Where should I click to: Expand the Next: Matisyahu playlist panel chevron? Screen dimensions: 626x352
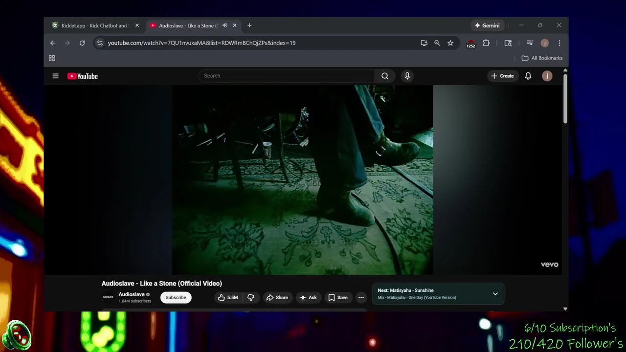[495, 294]
